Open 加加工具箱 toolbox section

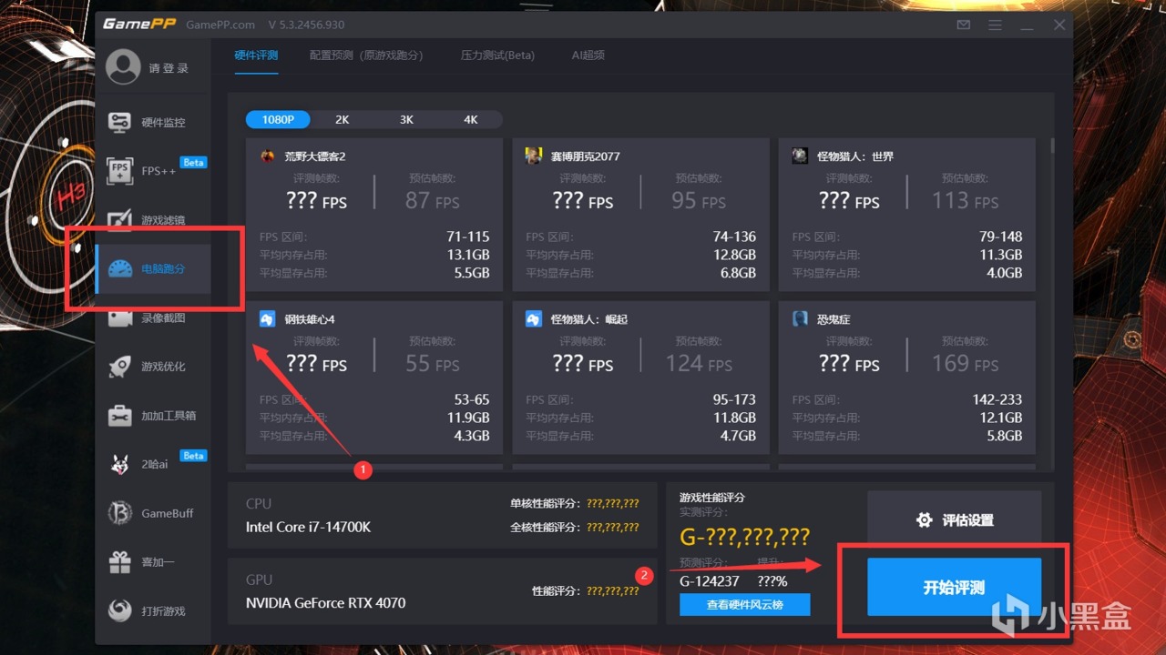pyautogui.click(x=153, y=416)
